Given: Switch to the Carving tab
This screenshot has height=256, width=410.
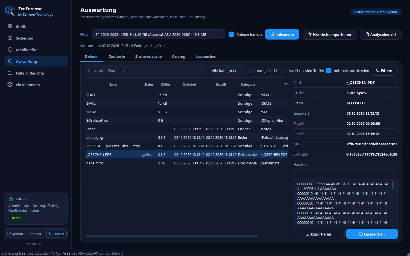Looking at the screenshot, I should [179, 56].
